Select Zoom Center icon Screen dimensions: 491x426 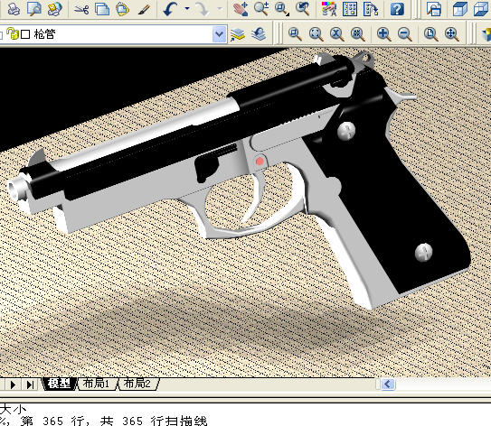[357, 34]
